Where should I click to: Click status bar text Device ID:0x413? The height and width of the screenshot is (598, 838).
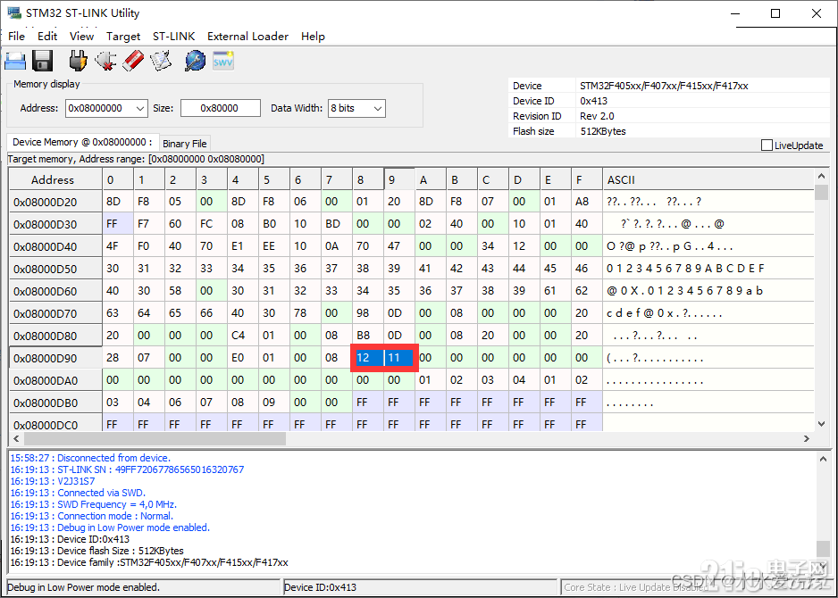tap(320, 587)
